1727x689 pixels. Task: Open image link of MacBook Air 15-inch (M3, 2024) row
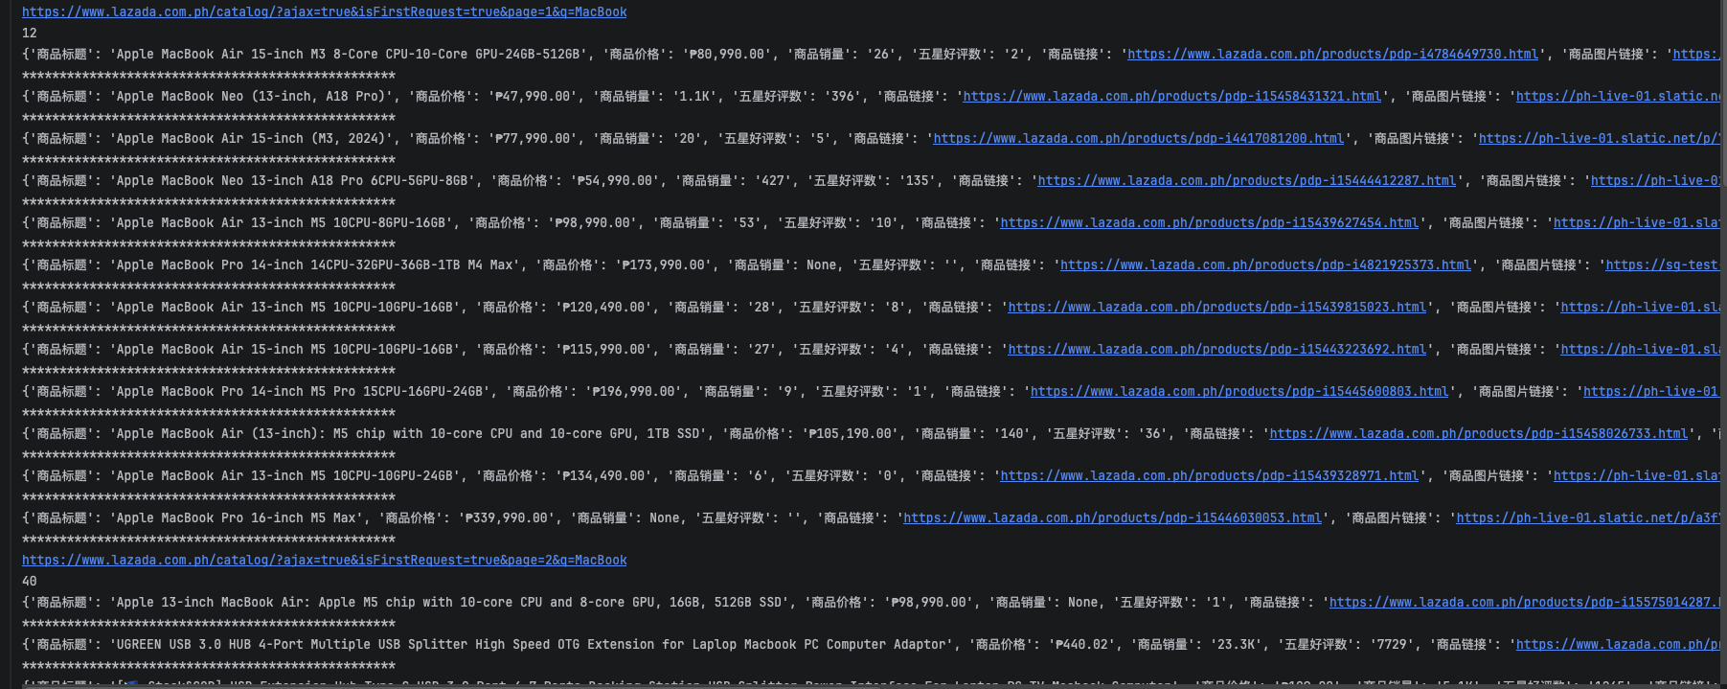[1602, 139]
